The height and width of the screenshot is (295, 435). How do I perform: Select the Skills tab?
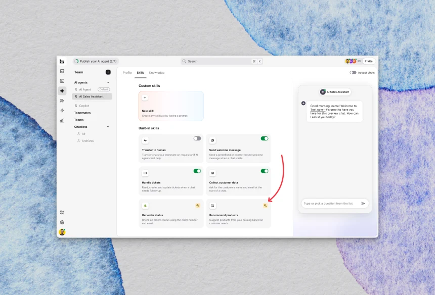pyautogui.click(x=141, y=73)
